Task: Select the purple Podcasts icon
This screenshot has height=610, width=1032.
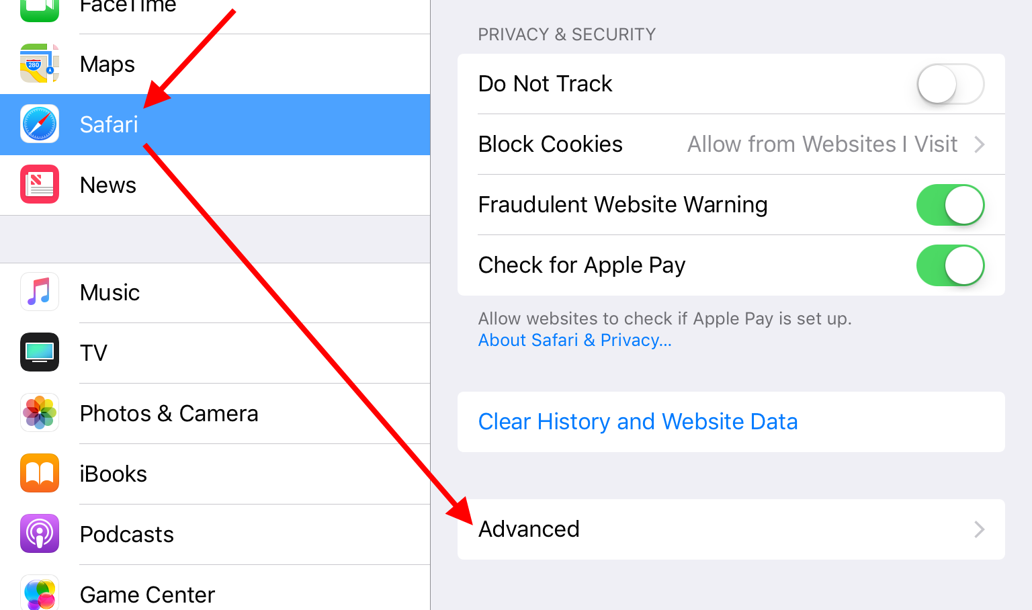Action: tap(39, 533)
